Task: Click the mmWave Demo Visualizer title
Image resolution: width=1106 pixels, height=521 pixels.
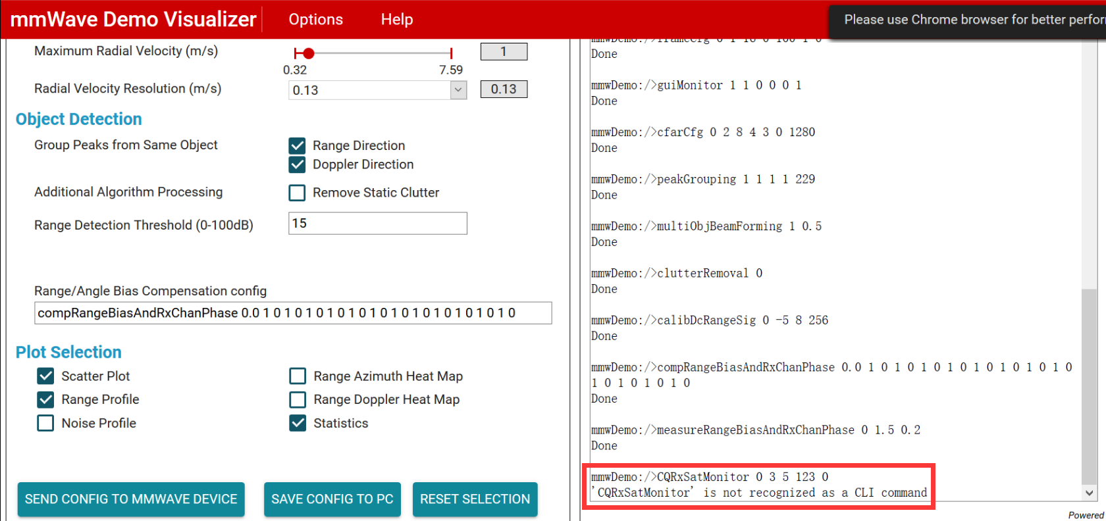Action: [x=133, y=19]
